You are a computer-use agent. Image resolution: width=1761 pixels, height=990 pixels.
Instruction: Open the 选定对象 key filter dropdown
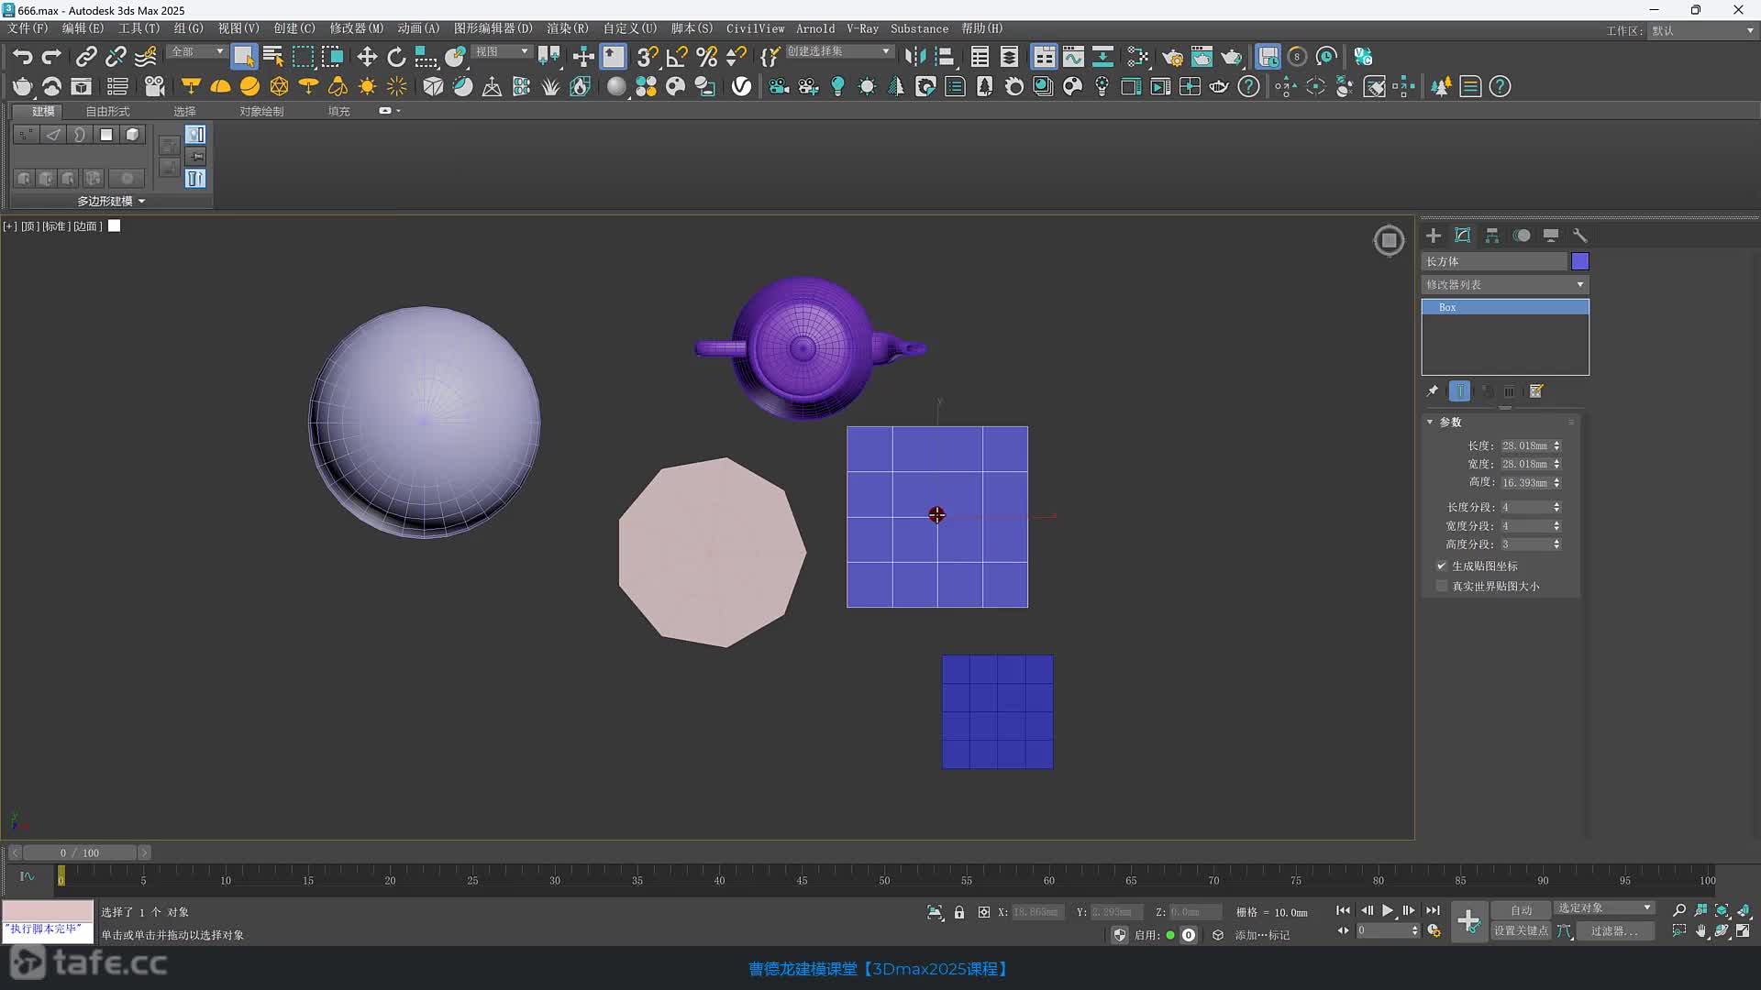pos(1604,907)
